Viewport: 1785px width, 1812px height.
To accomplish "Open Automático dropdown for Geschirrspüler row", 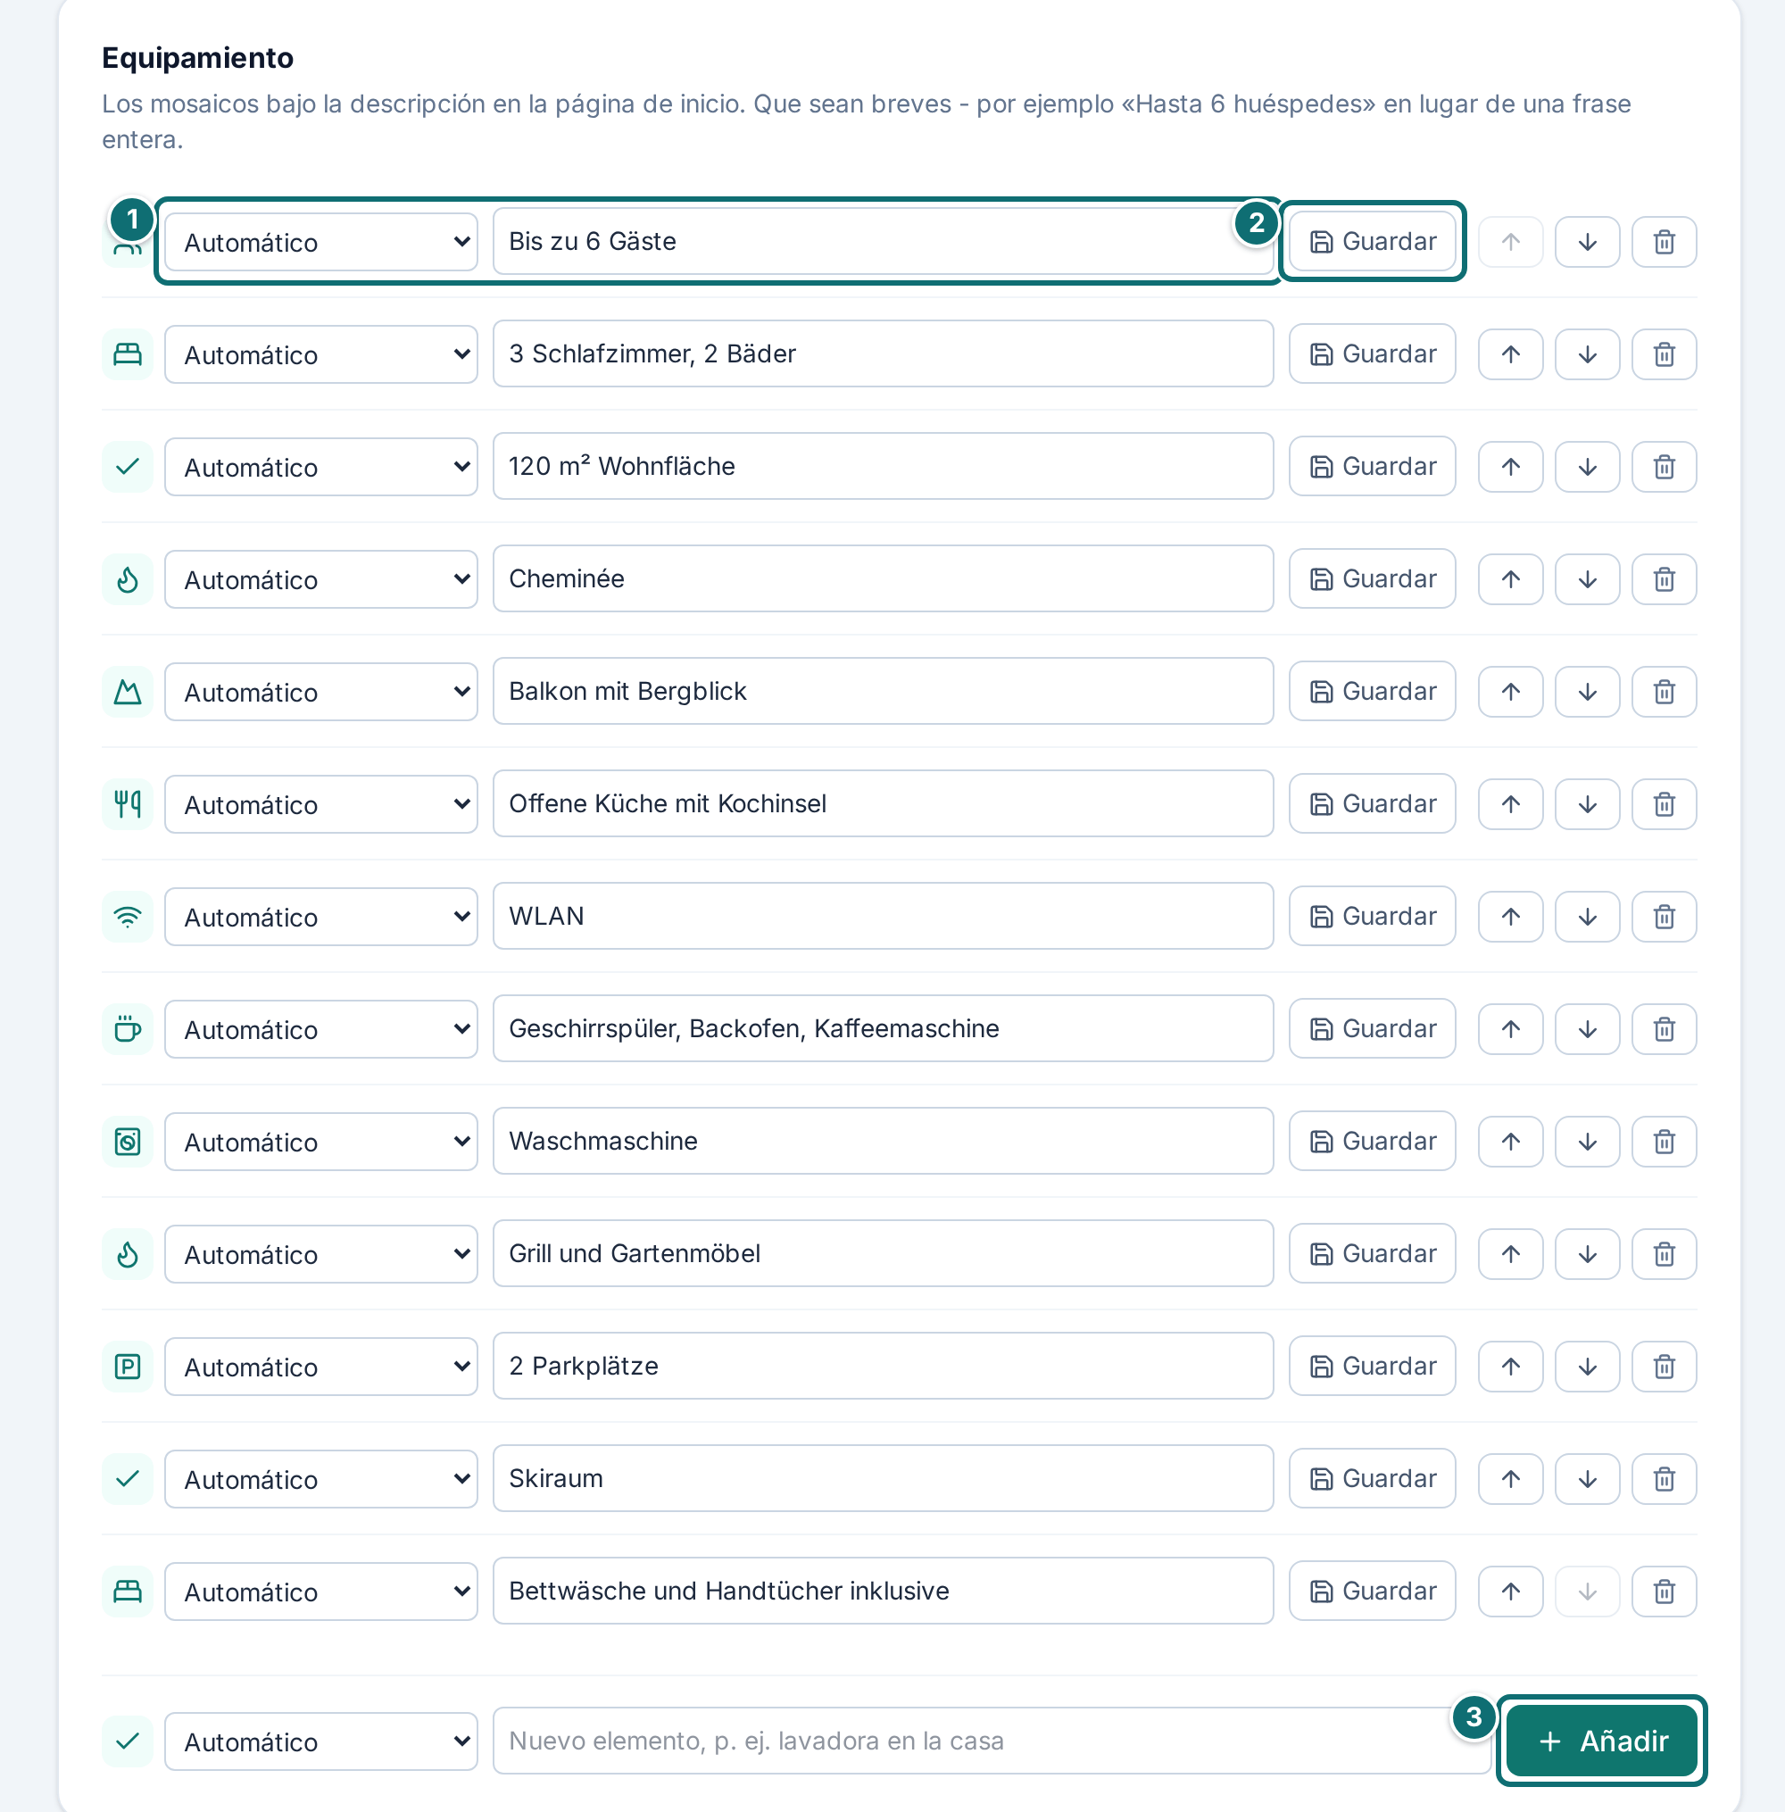I will click(320, 1029).
